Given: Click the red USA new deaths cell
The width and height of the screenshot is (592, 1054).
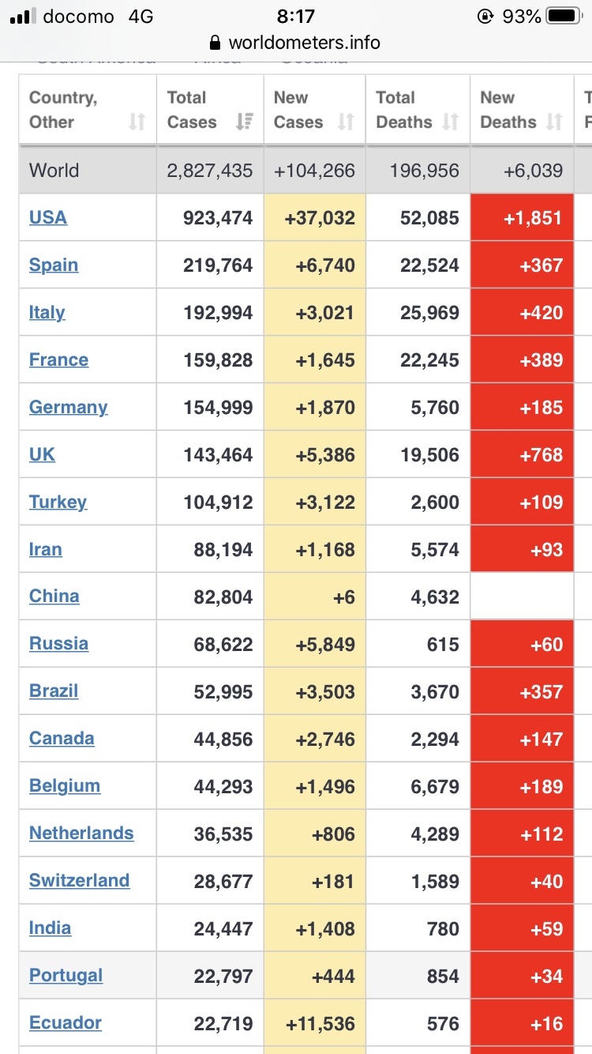Looking at the screenshot, I should tap(522, 217).
